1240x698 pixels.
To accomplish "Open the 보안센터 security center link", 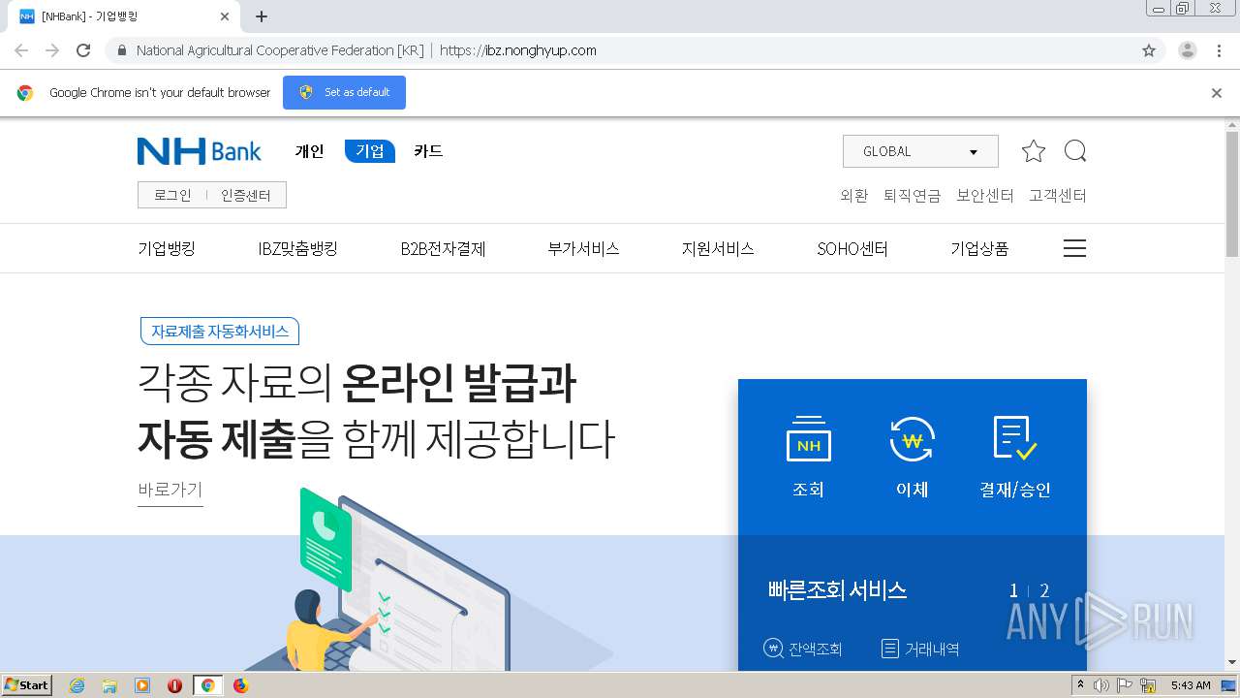I will click(984, 195).
